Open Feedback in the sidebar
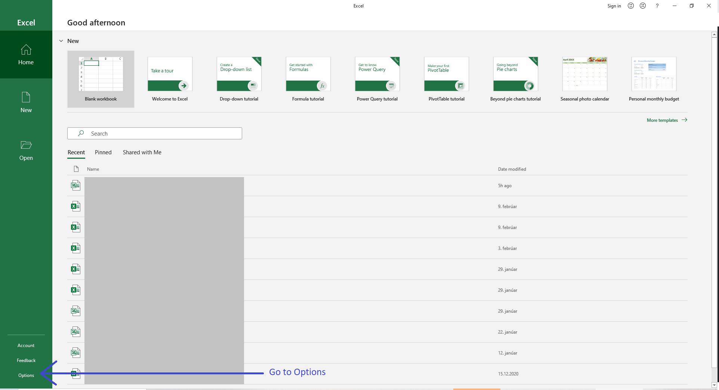719x390 pixels. tap(26, 360)
